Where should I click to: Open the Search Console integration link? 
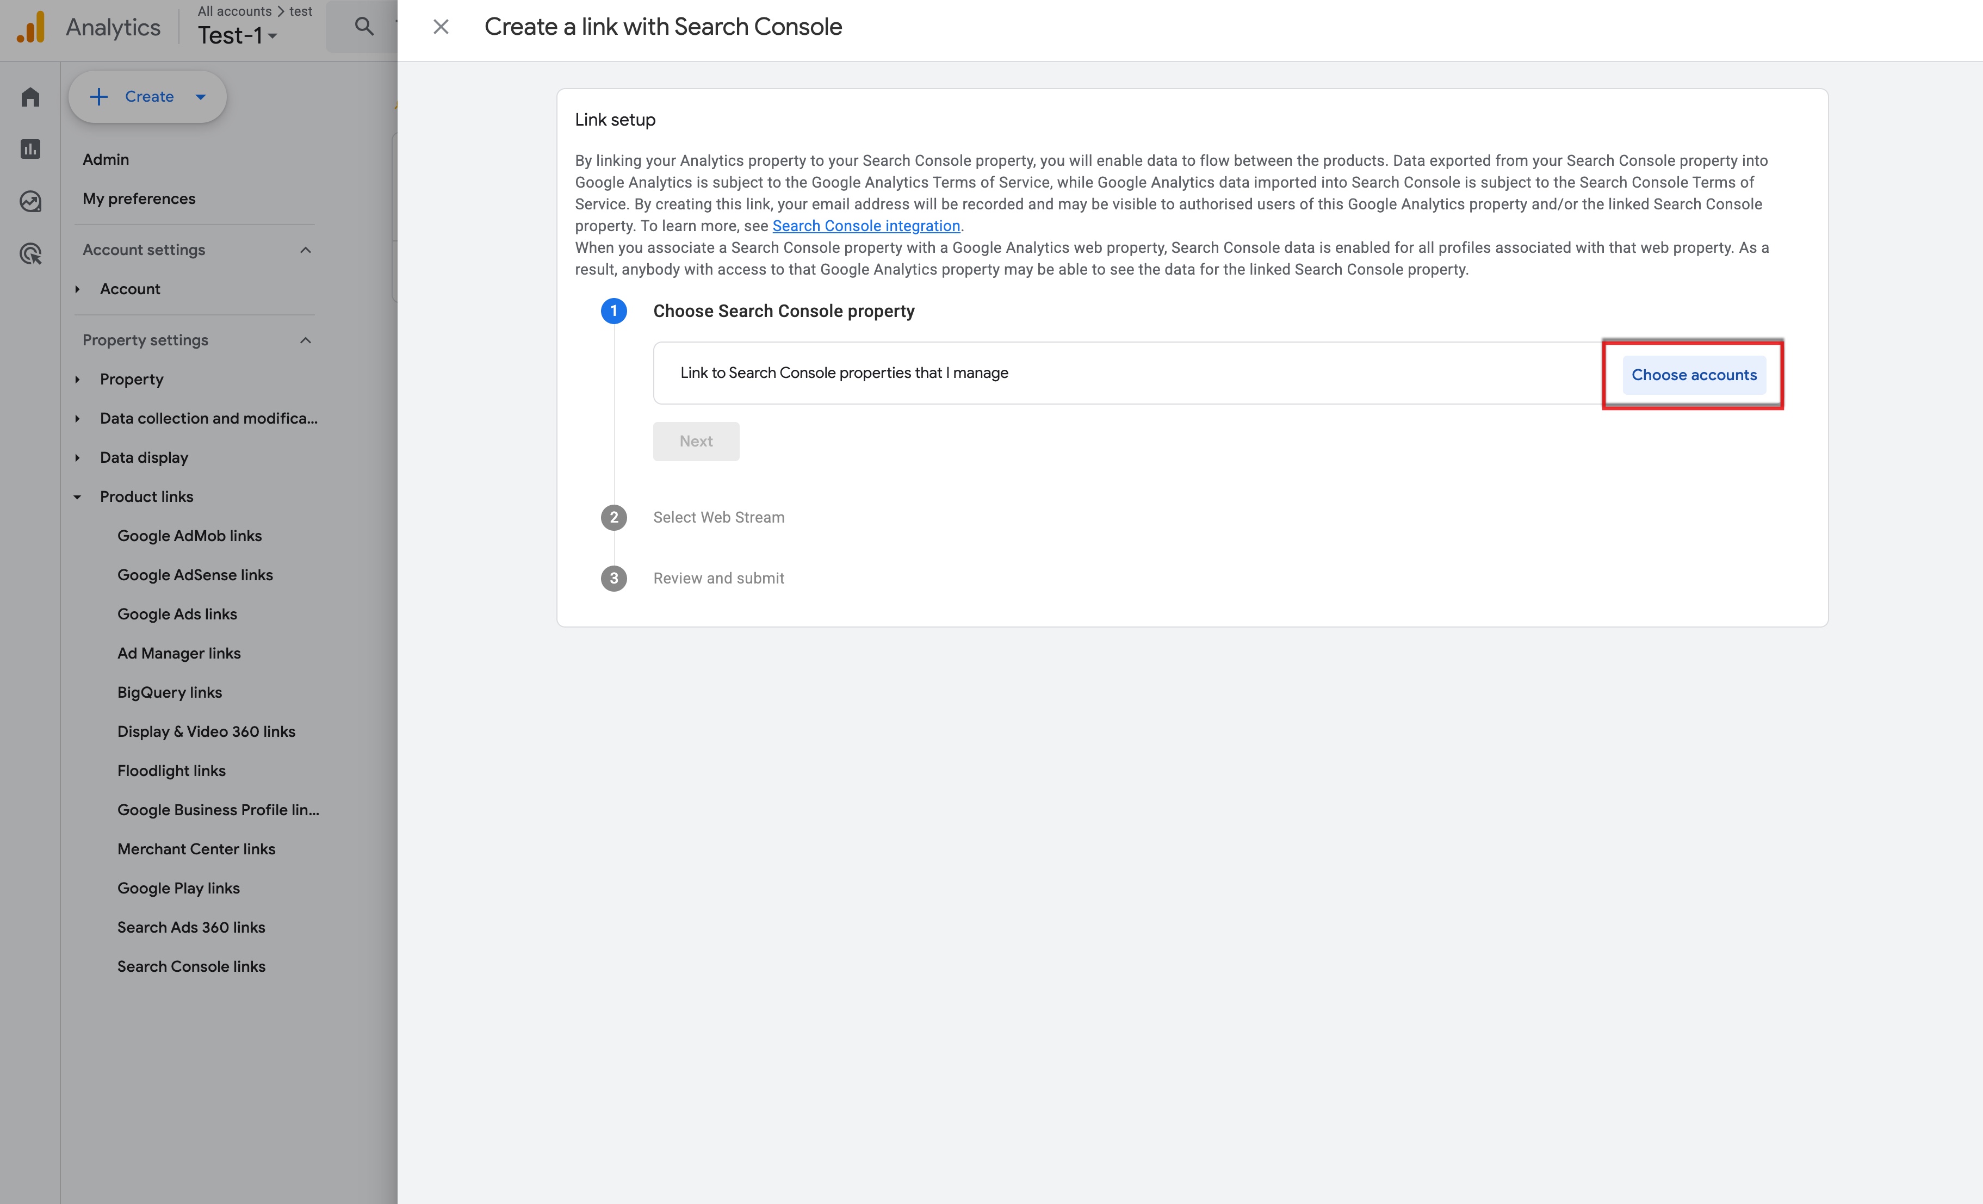[x=866, y=225]
